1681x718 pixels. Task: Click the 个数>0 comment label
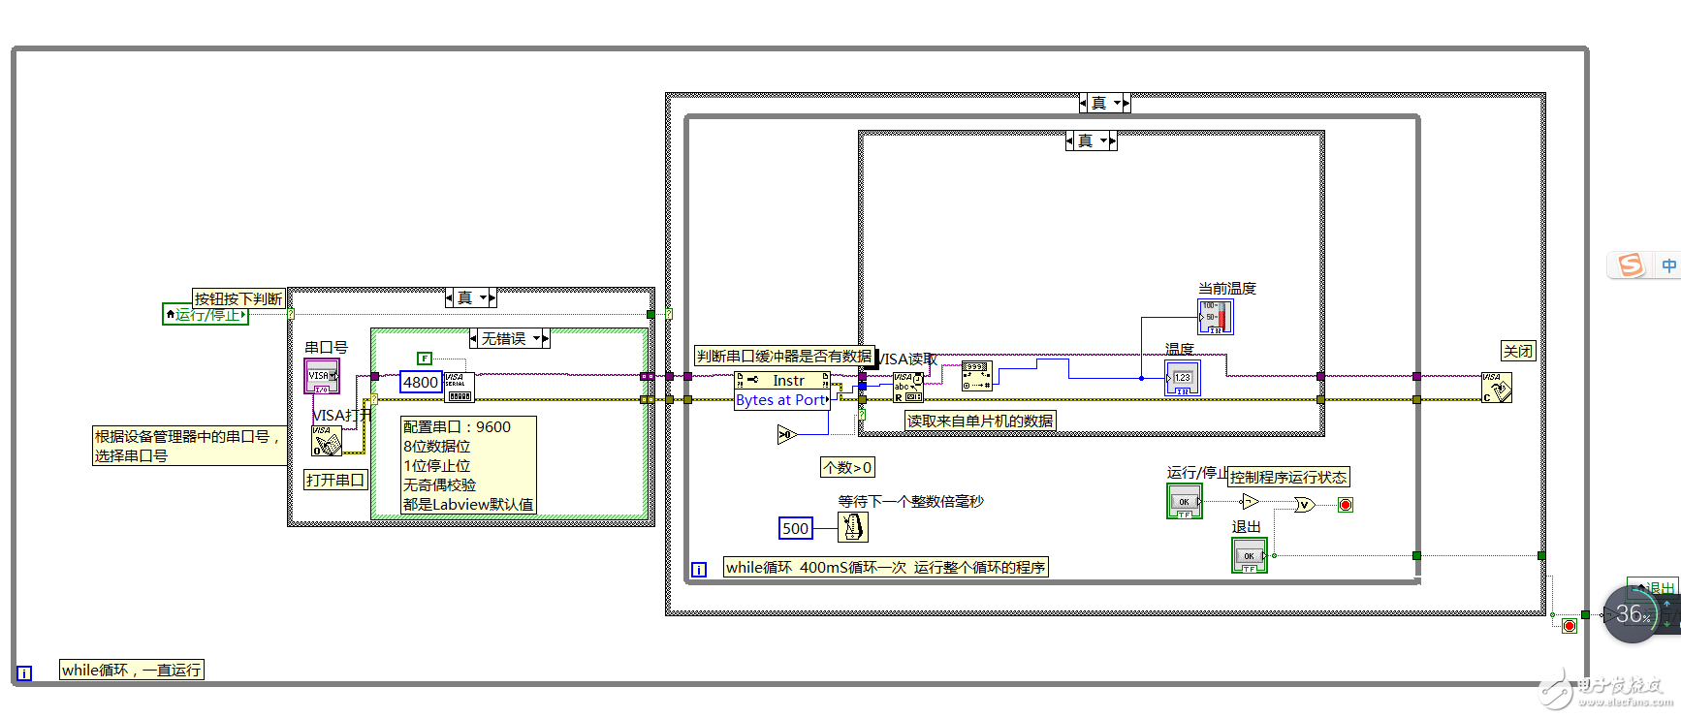[x=847, y=467]
